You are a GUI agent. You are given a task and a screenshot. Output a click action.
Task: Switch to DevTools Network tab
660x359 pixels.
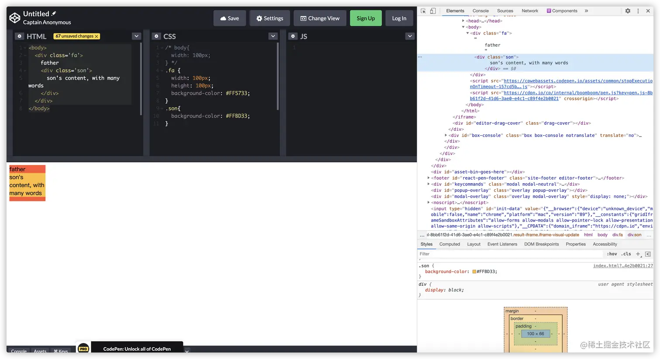pyautogui.click(x=530, y=11)
